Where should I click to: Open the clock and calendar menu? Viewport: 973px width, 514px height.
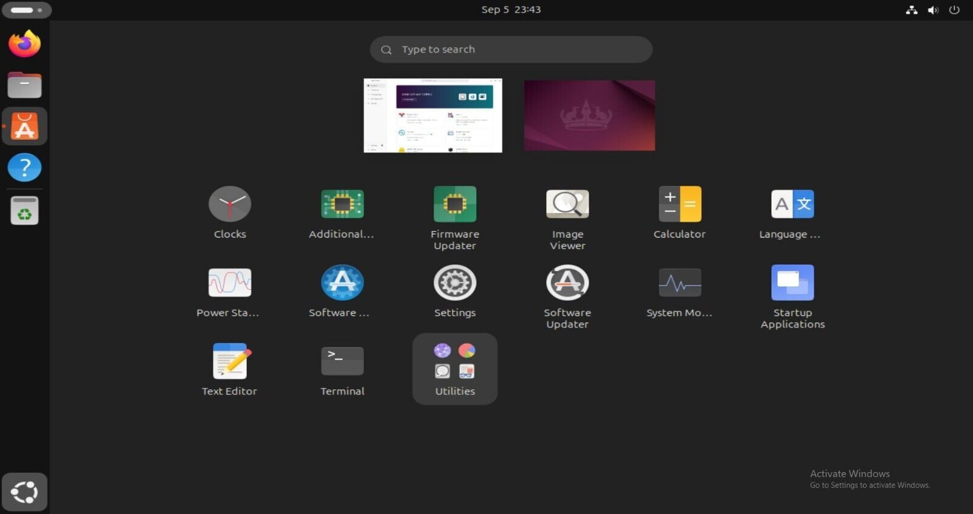point(511,10)
